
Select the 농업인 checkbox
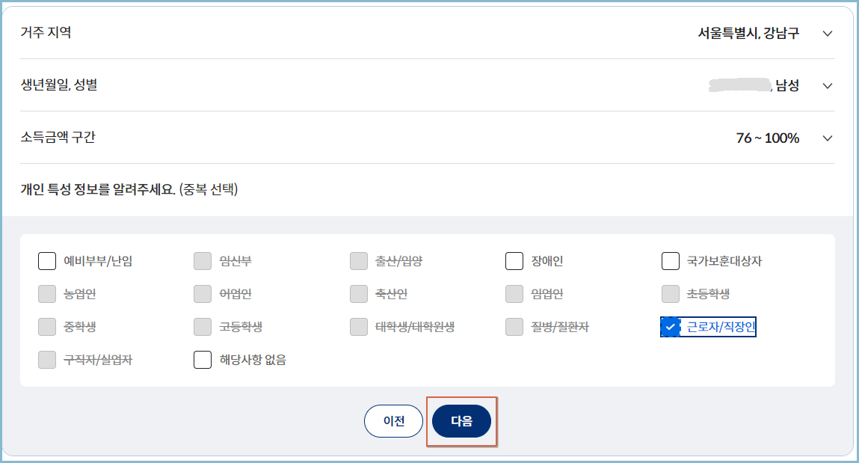click(x=47, y=294)
